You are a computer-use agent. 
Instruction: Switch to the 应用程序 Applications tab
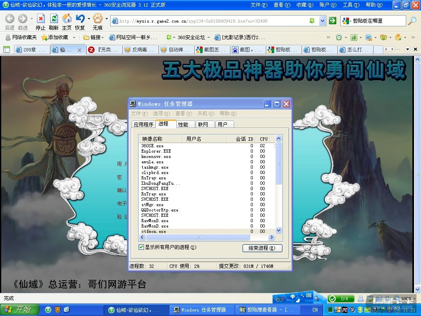click(143, 124)
